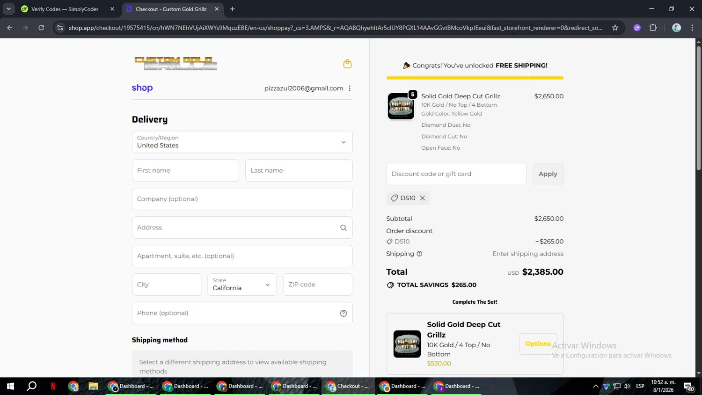Click the Complete The Set product thumbnail
This screenshot has width=702, height=395.
(x=407, y=344)
